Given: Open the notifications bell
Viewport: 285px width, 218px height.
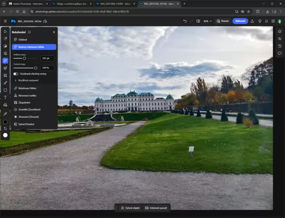Looking at the screenshot, I should (267, 21).
